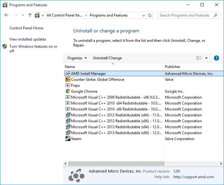Click the Valve publisher cell

(x=169, y=80)
